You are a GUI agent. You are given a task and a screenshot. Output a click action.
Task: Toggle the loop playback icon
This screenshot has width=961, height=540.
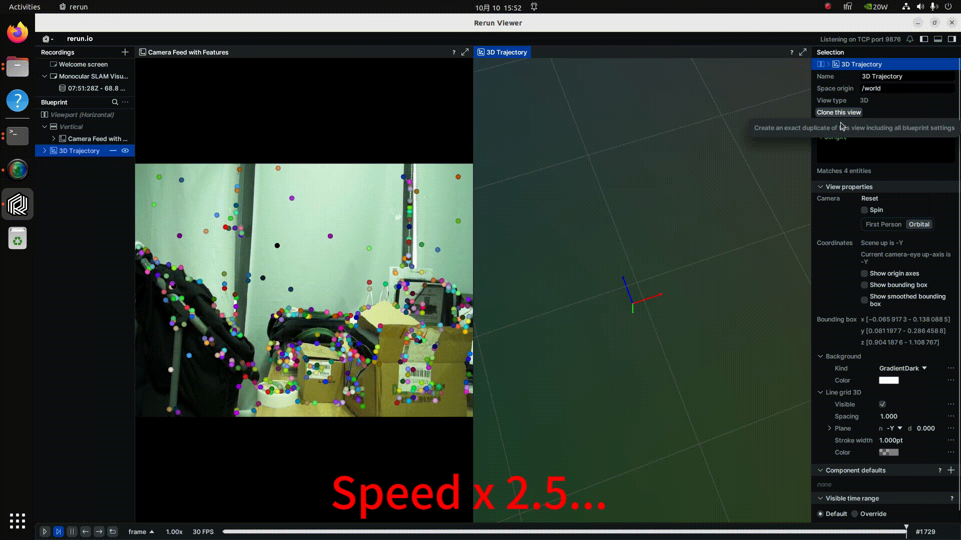[113, 531]
